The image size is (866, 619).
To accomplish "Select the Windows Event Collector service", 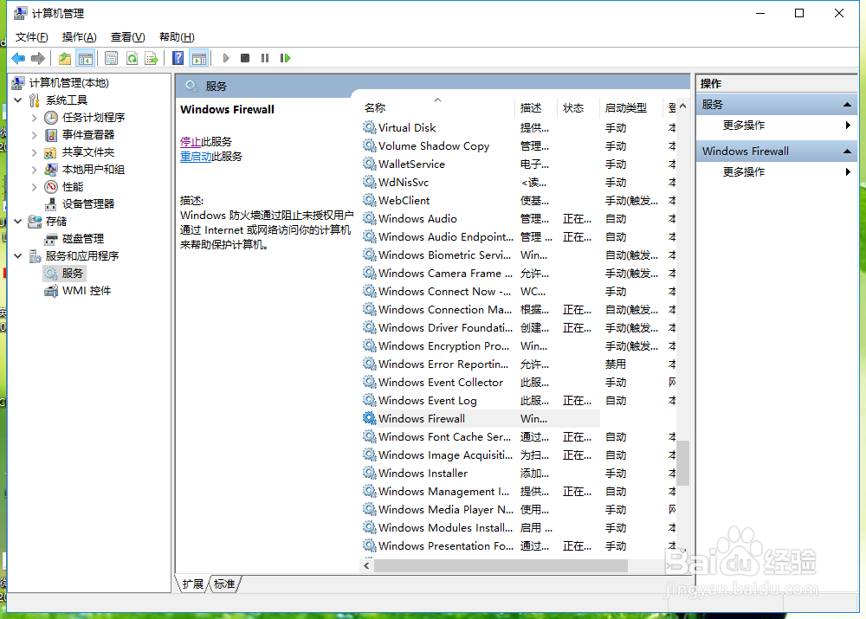I will 519,382.
